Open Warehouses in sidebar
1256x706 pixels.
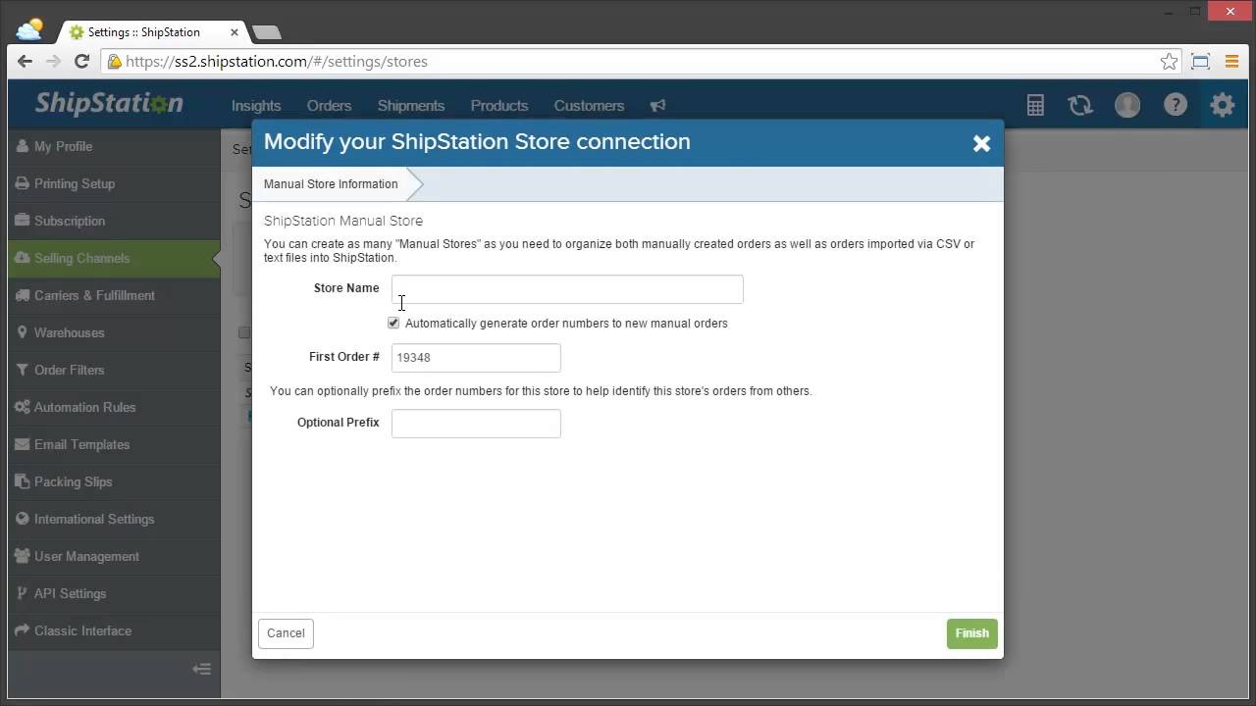[x=114, y=332]
